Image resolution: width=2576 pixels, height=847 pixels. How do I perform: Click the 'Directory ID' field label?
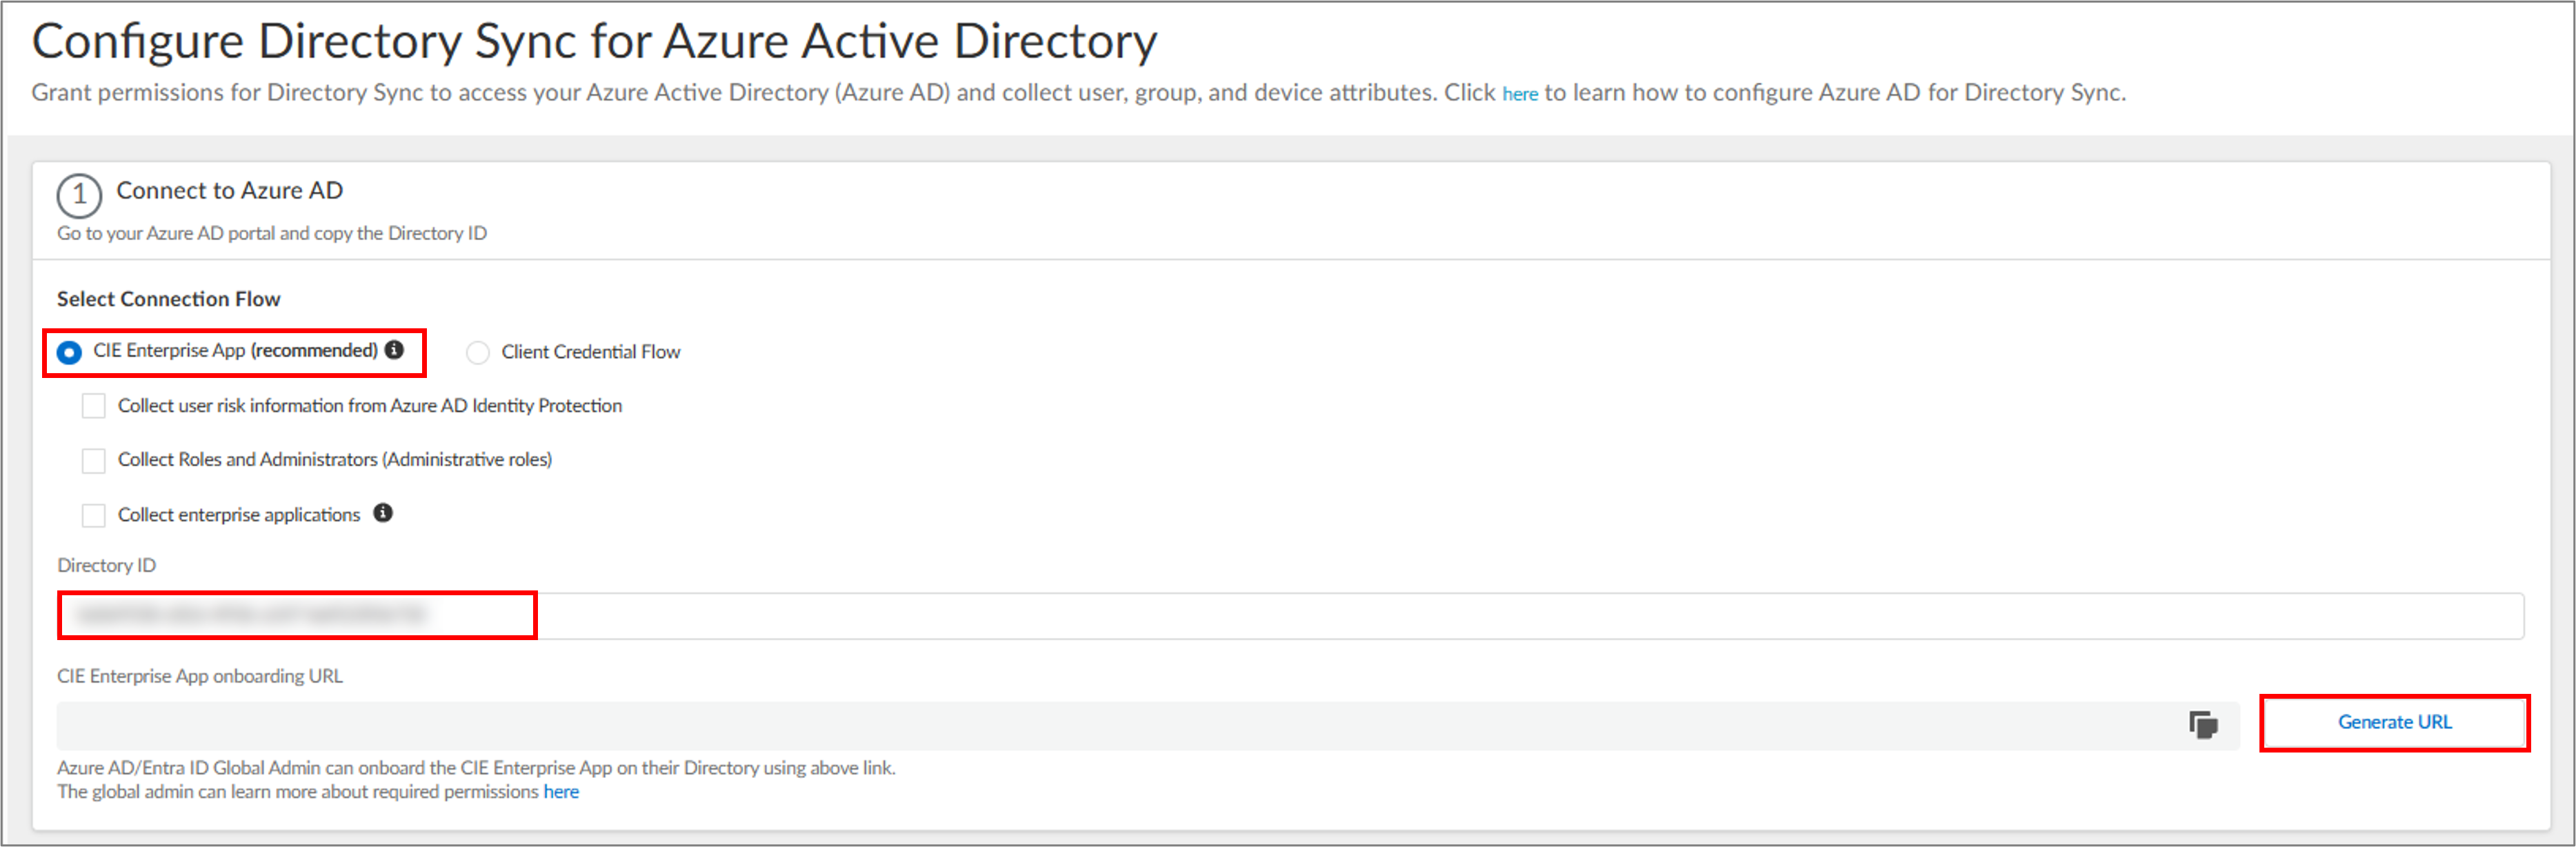tap(106, 565)
